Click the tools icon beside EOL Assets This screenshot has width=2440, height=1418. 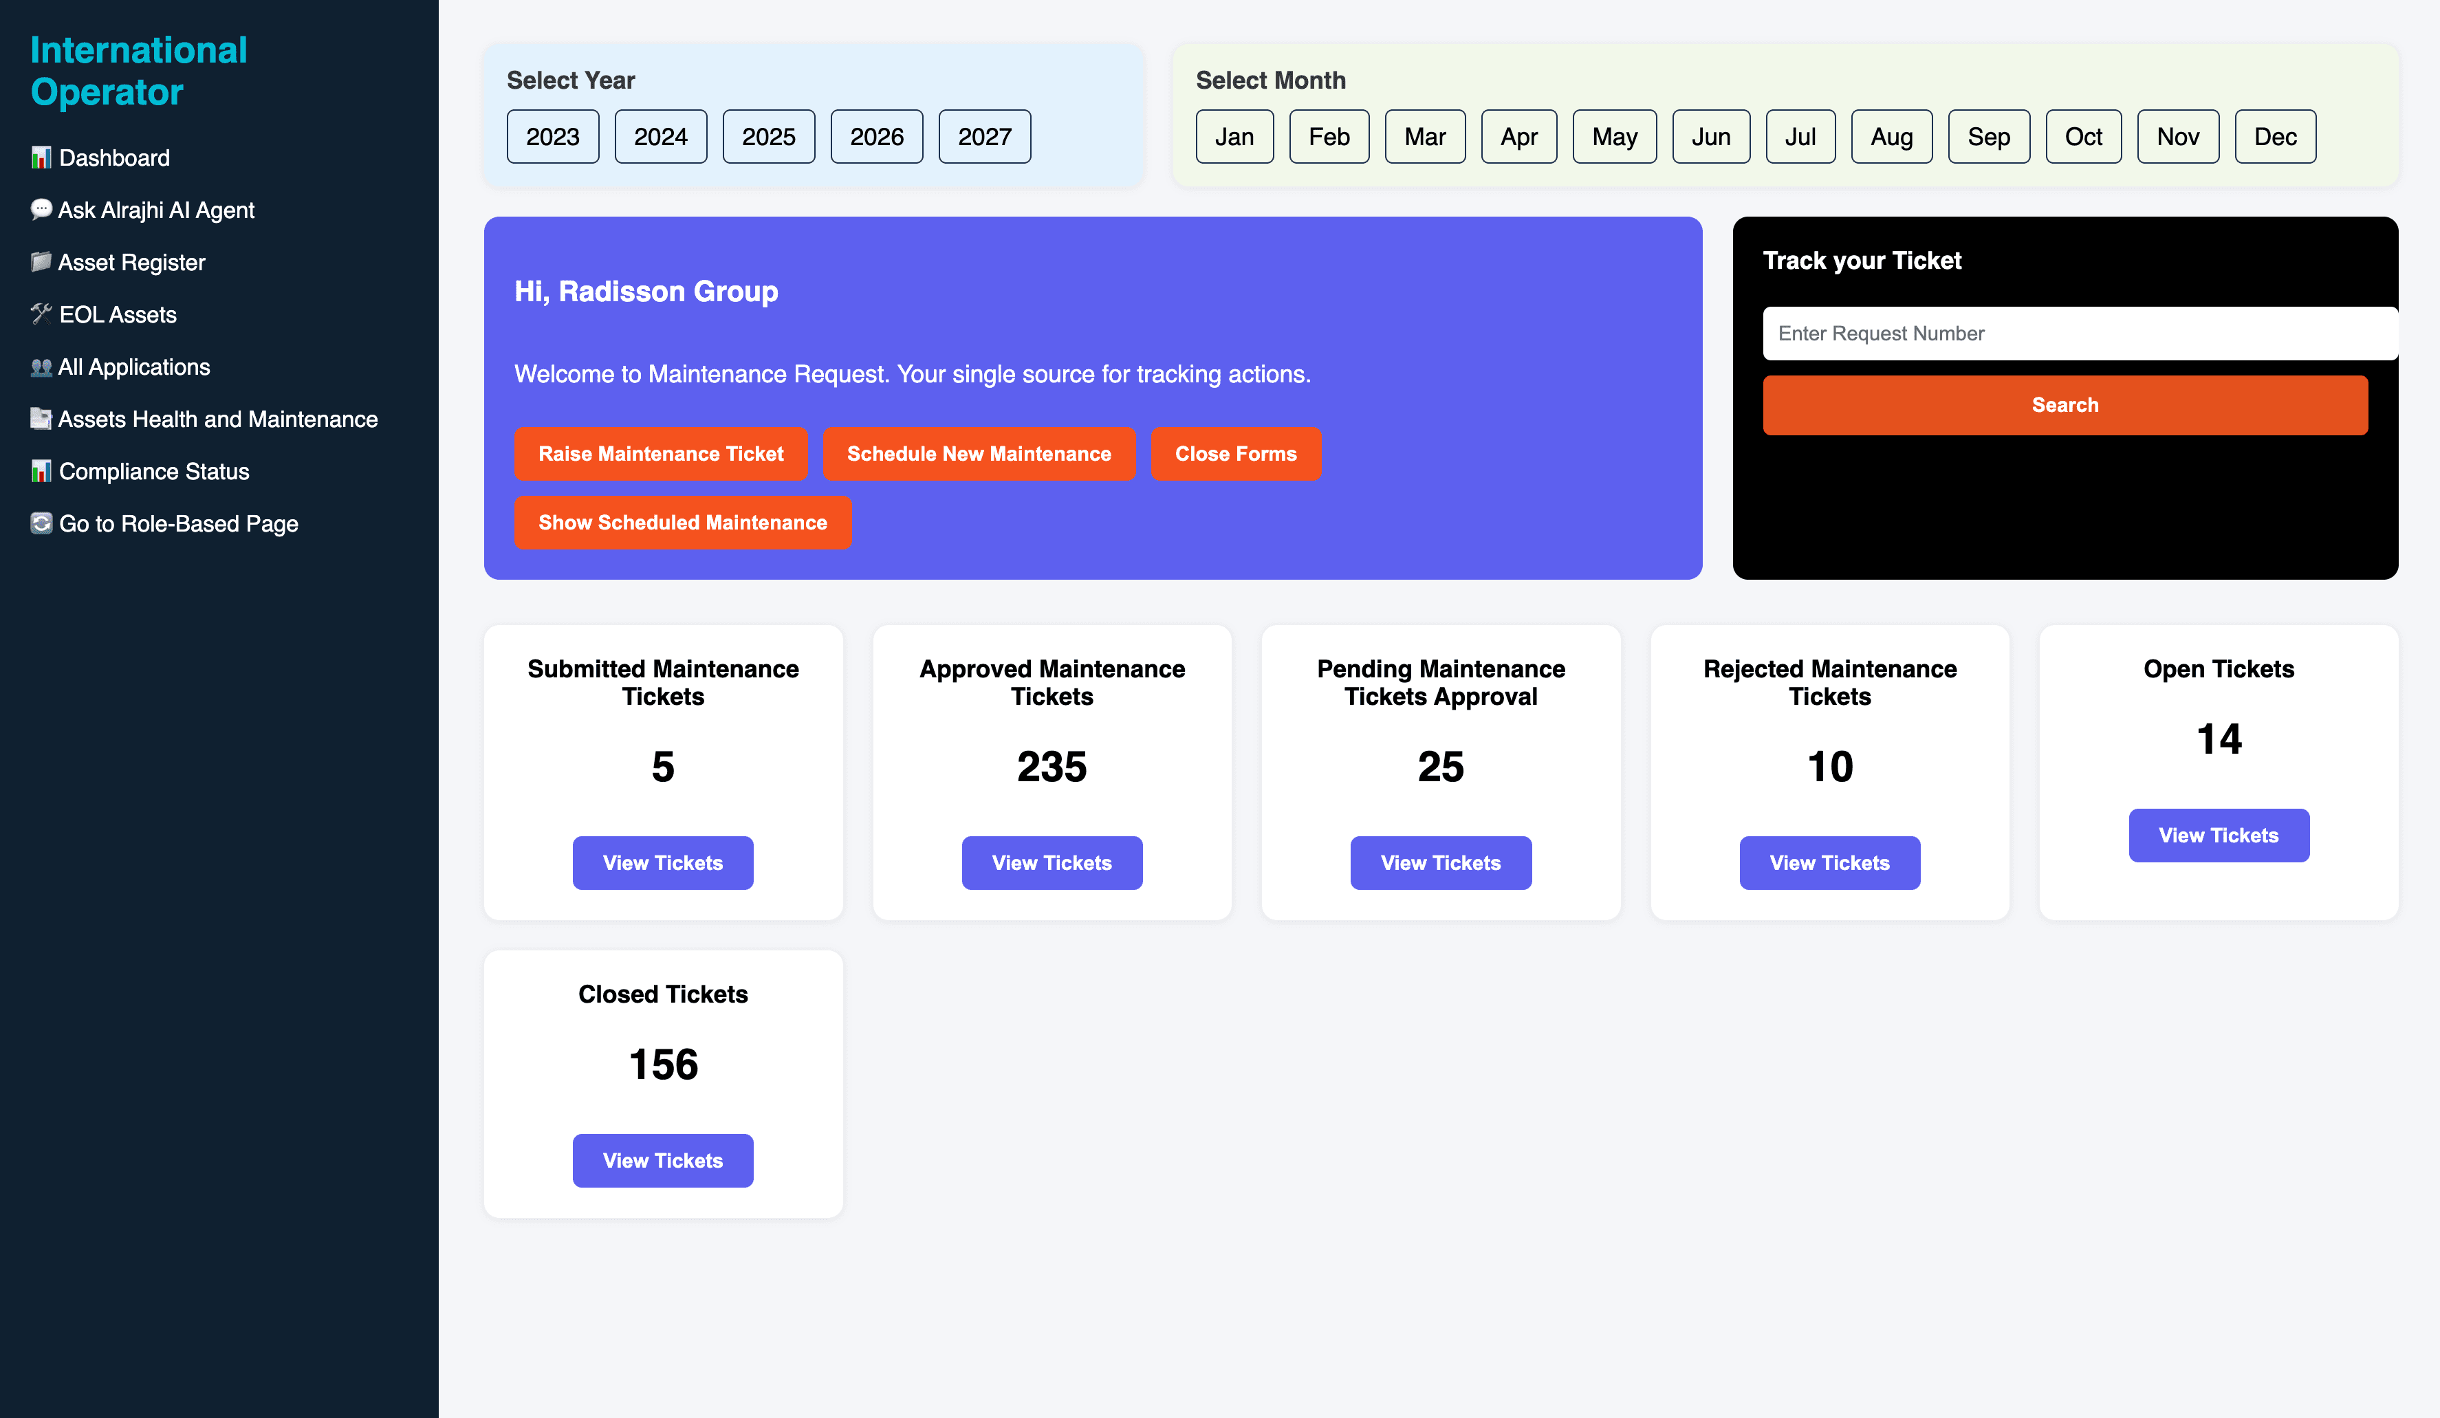click(41, 314)
